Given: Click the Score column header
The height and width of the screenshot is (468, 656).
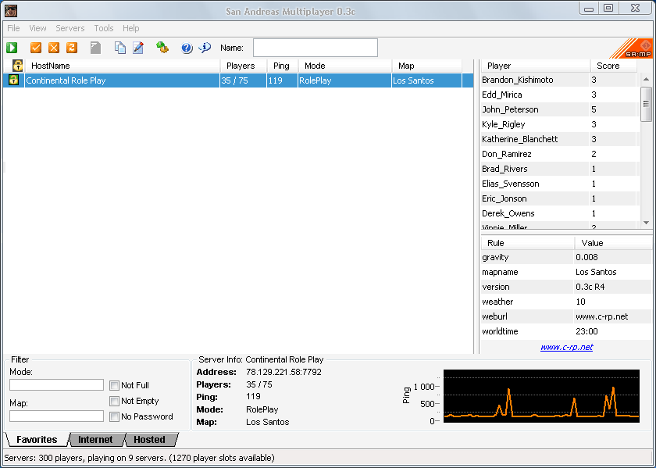Looking at the screenshot, I should tap(613, 66).
